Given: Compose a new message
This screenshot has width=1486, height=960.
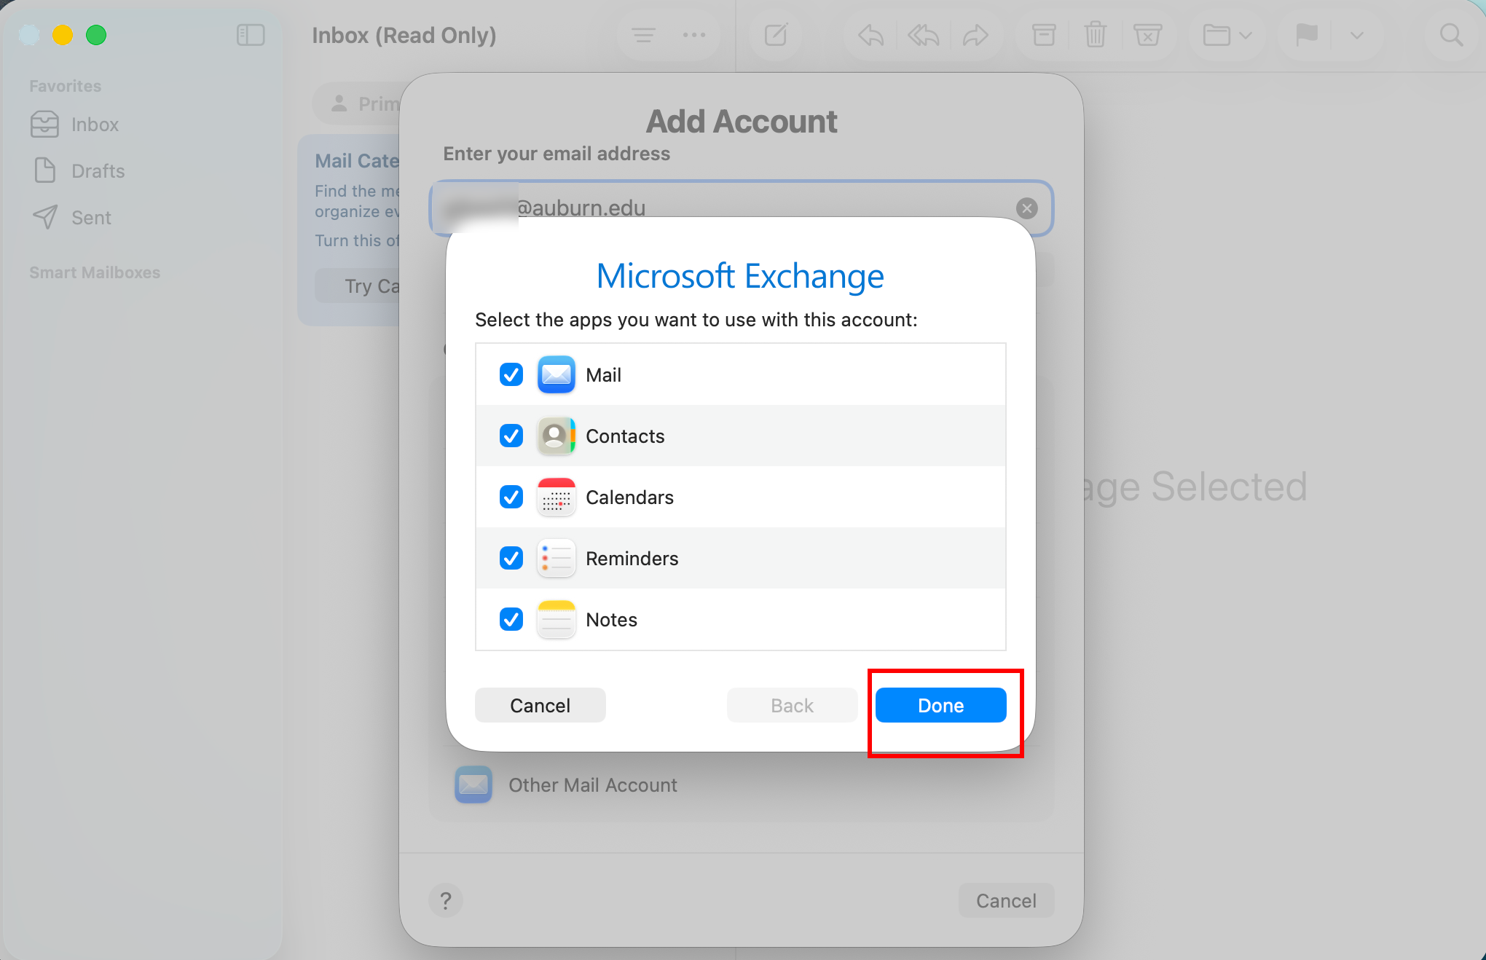Looking at the screenshot, I should pyautogui.click(x=776, y=35).
